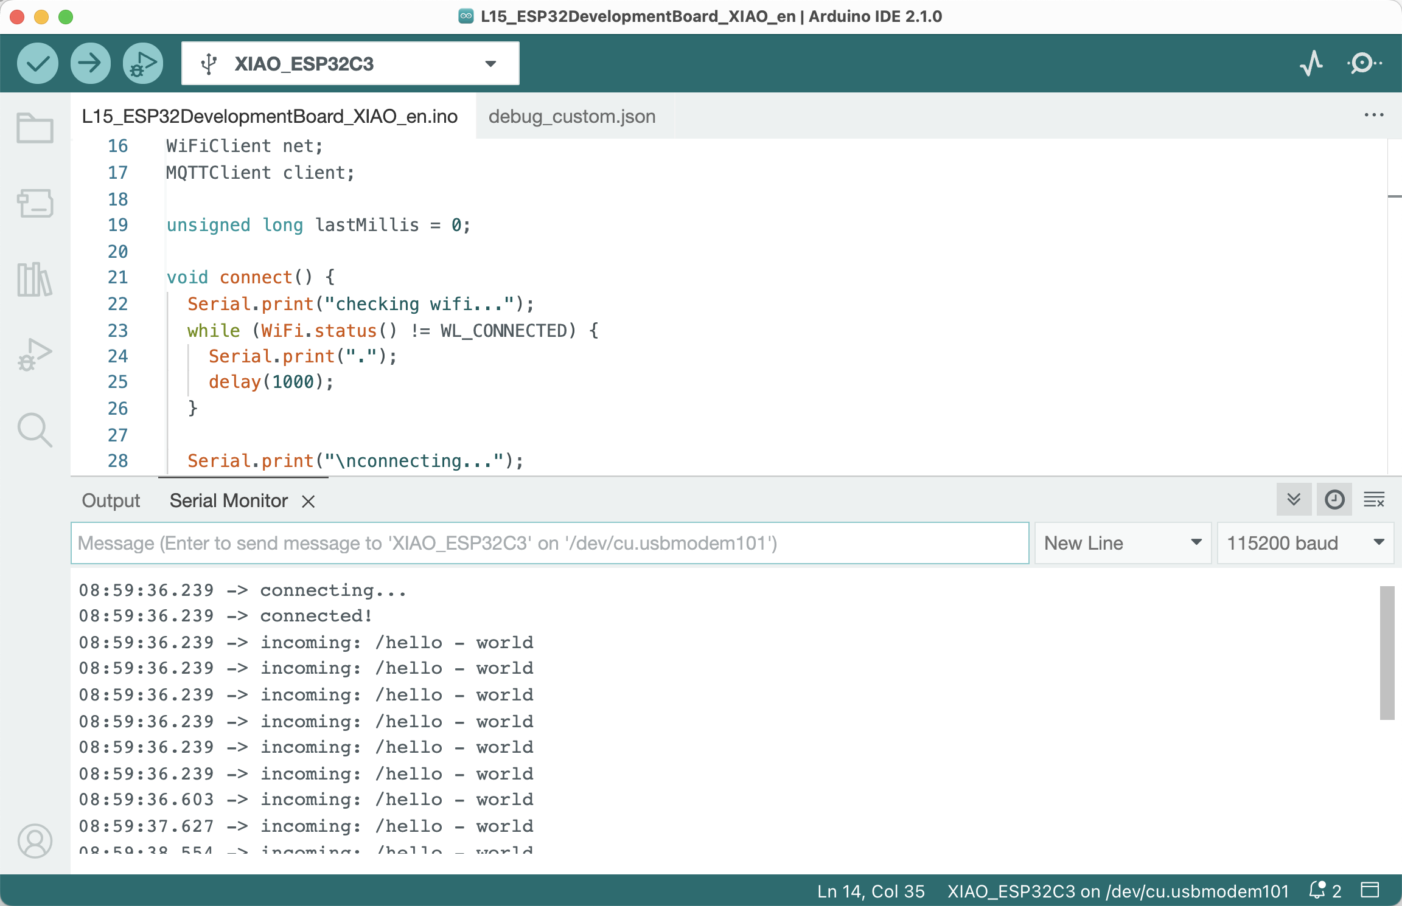Click the Serial.print("\nconnecting...") line
The height and width of the screenshot is (906, 1402).
[x=355, y=461]
